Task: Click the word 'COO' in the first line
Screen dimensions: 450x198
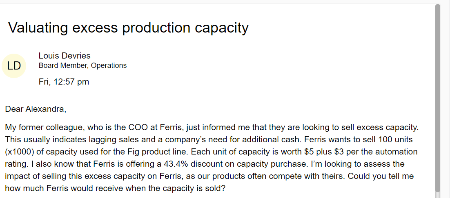Action: (x=138, y=127)
